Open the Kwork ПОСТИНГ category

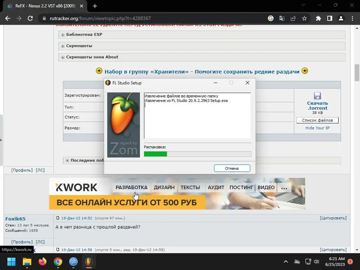[241, 187]
